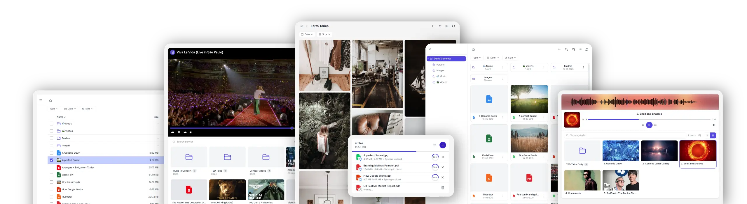This screenshot has width=747, height=204.
Task: Switch to grid view in the Earth Tones window
Action: [447, 26]
